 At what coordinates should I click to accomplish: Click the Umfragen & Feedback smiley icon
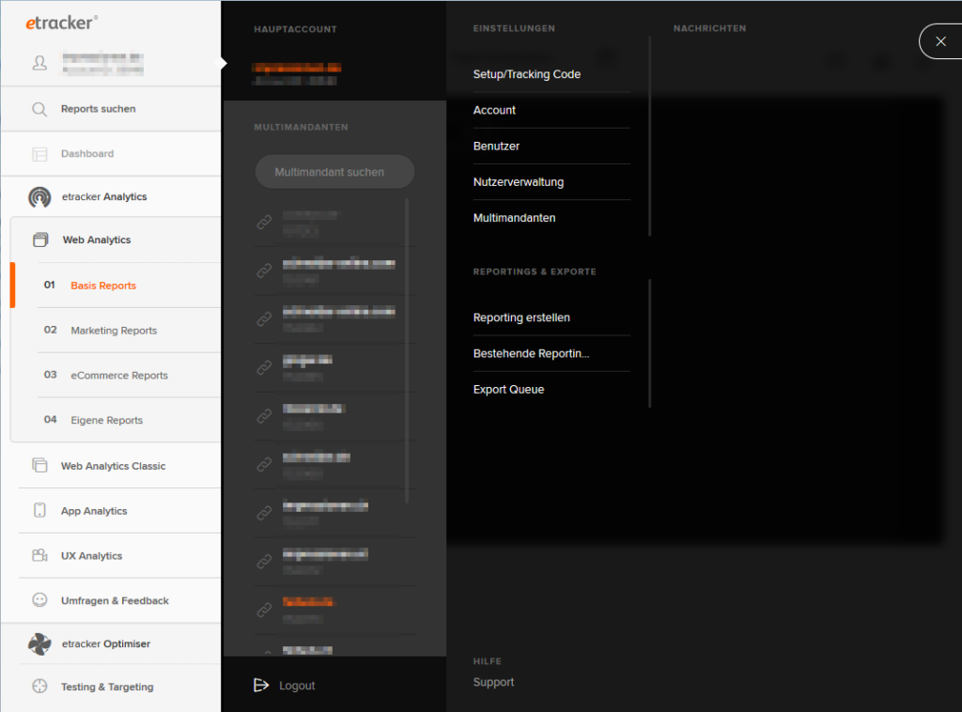pyautogui.click(x=39, y=600)
